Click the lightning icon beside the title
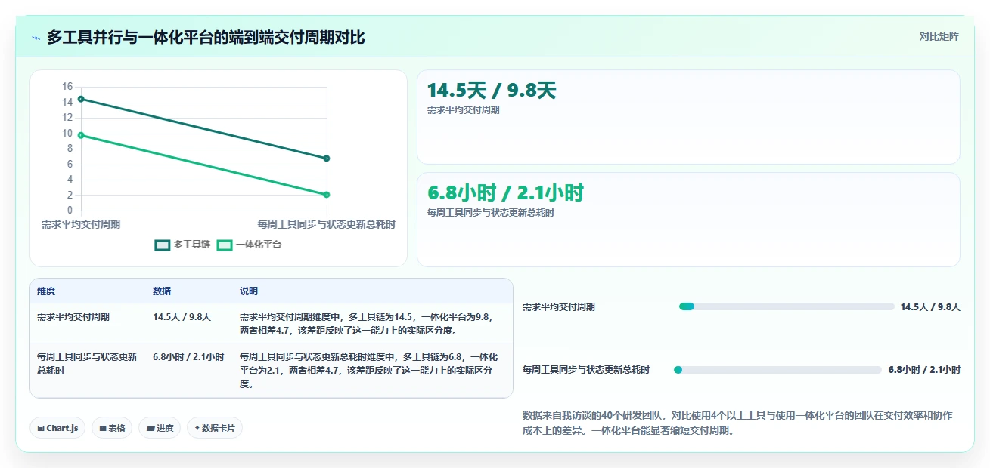The width and height of the screenshot is (990, 468). [x=36, y=37]
